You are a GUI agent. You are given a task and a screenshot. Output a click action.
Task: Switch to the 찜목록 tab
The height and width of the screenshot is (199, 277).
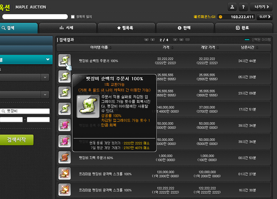pyautogui.click(x=126, y=28)
